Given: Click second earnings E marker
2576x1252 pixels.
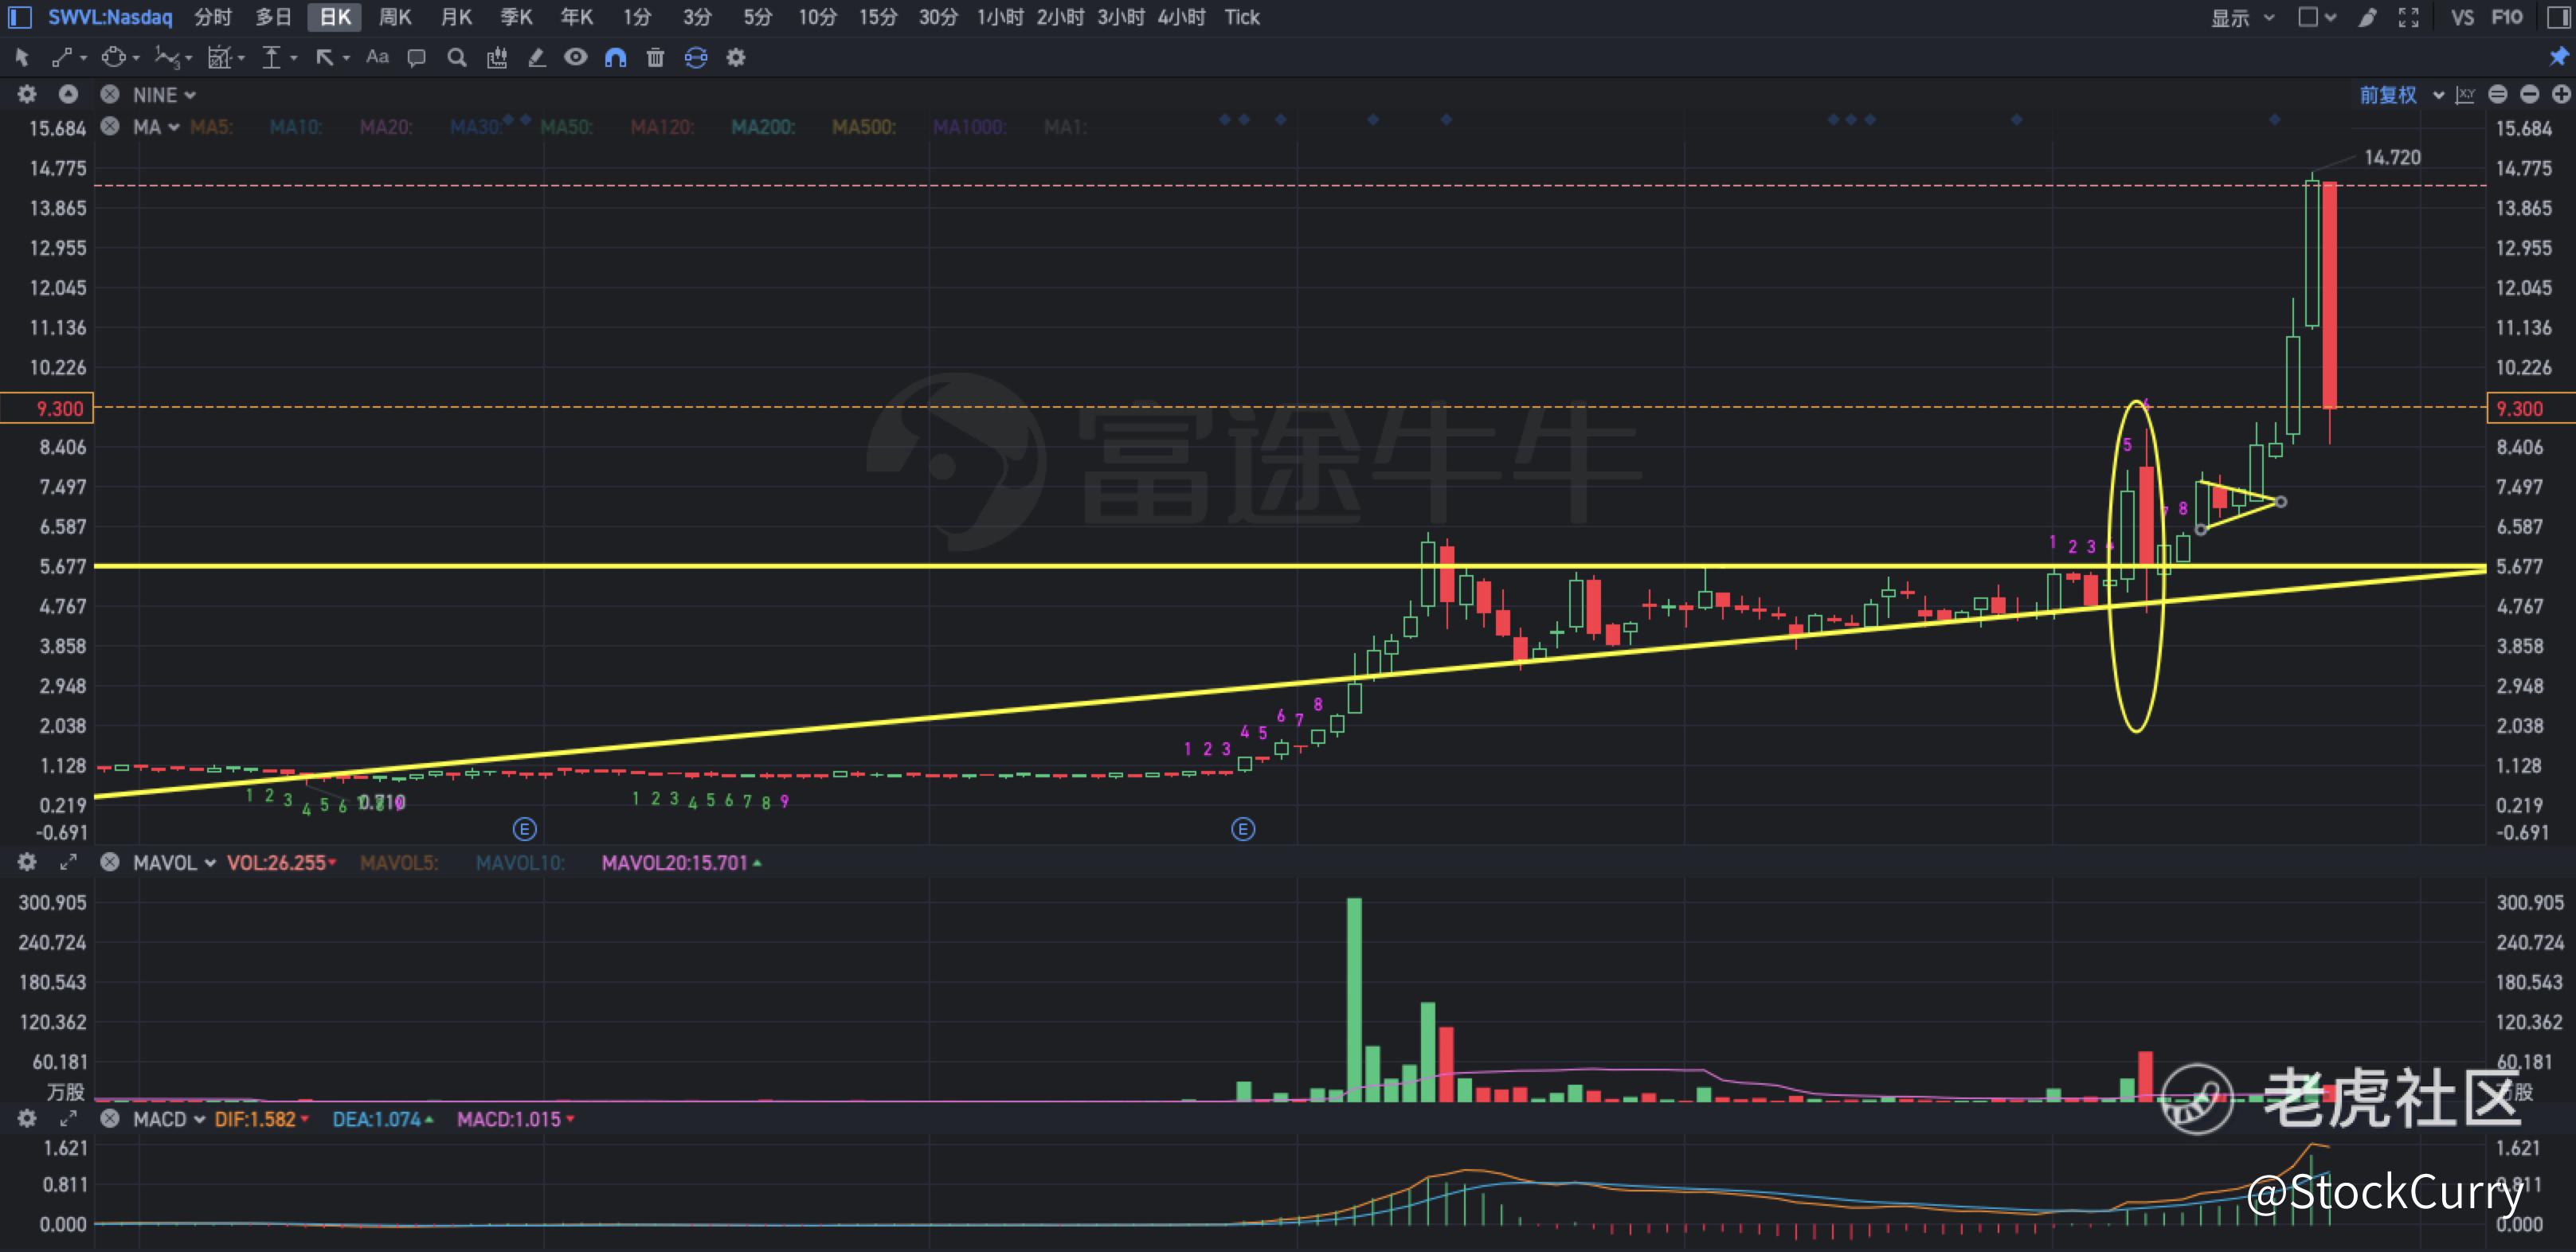Looking at the screenshot, I should click(x=1243, y=829).
